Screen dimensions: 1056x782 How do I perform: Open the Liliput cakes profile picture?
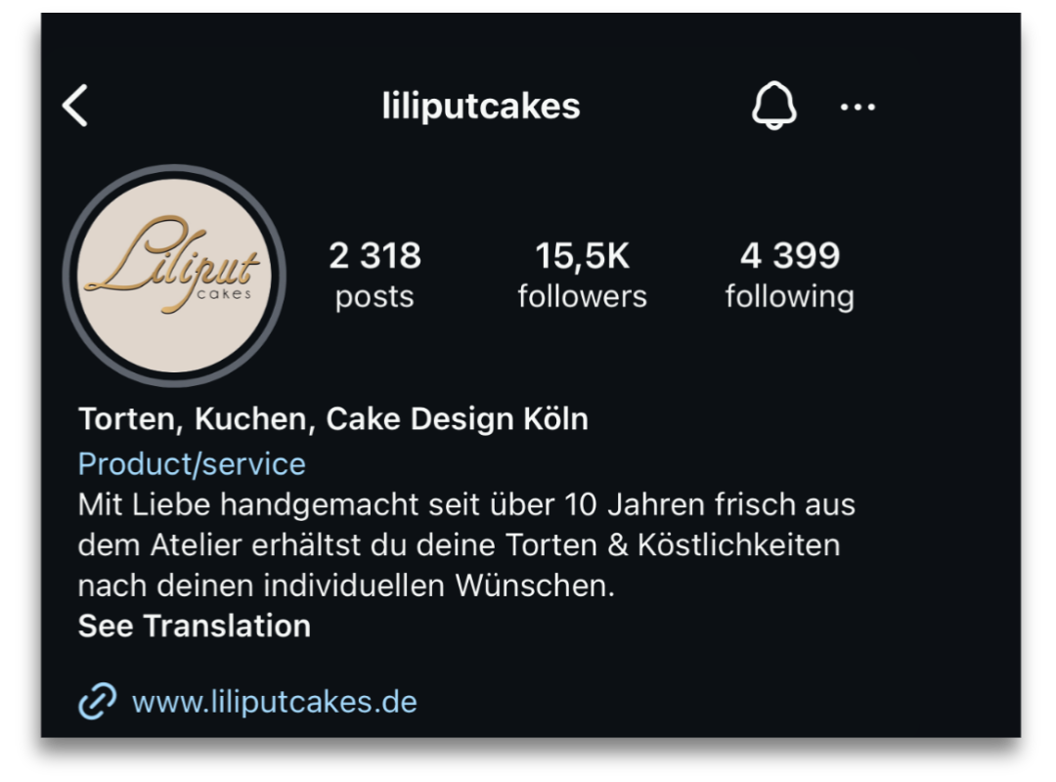(x=174, y=276)
